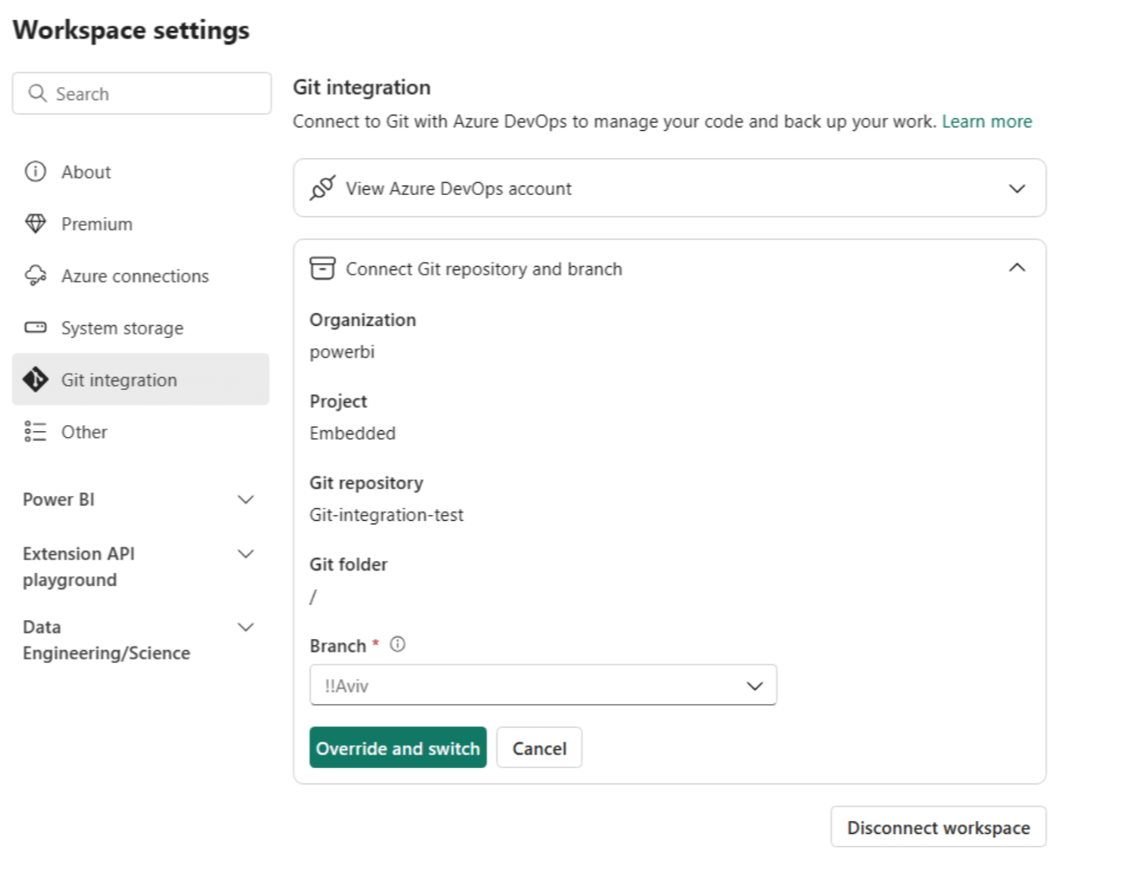Click the System storage icon
This screenshot has height=881, width=1138.
(35, 327)
